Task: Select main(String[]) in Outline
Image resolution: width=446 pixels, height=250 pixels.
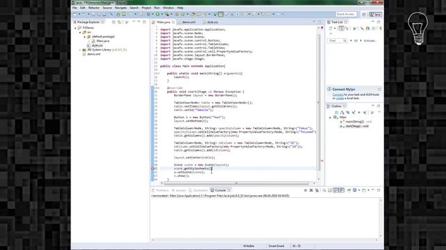Action: pyautogui.click(x=355, y=122)
